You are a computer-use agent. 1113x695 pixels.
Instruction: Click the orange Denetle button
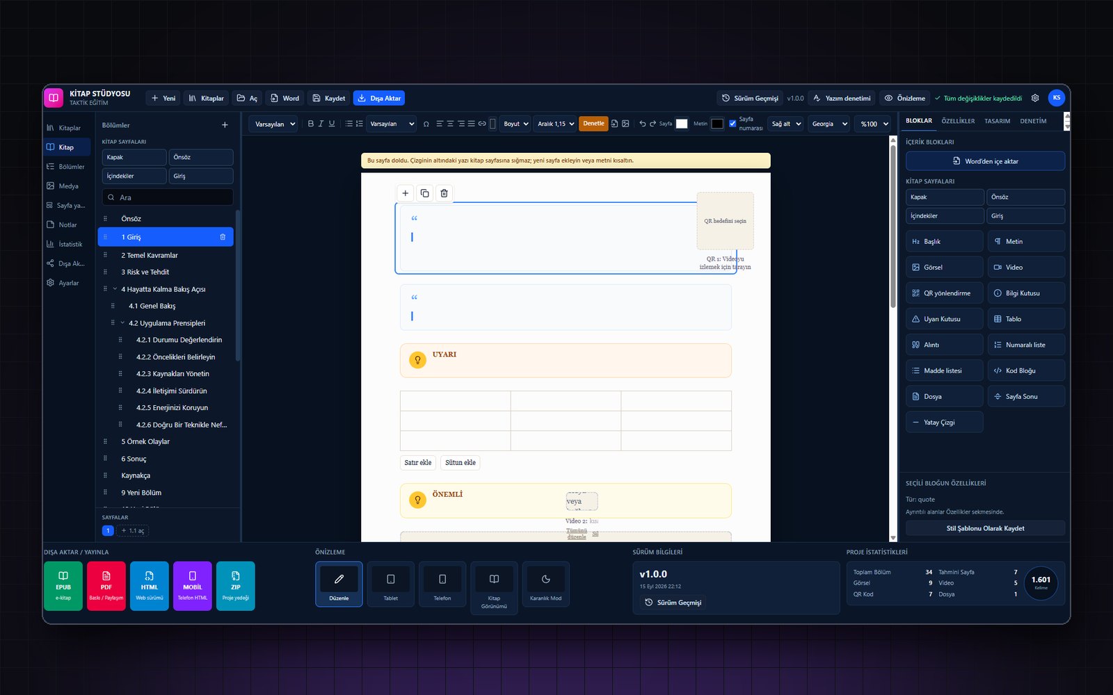pyautogui.click(x=593, y=124)
